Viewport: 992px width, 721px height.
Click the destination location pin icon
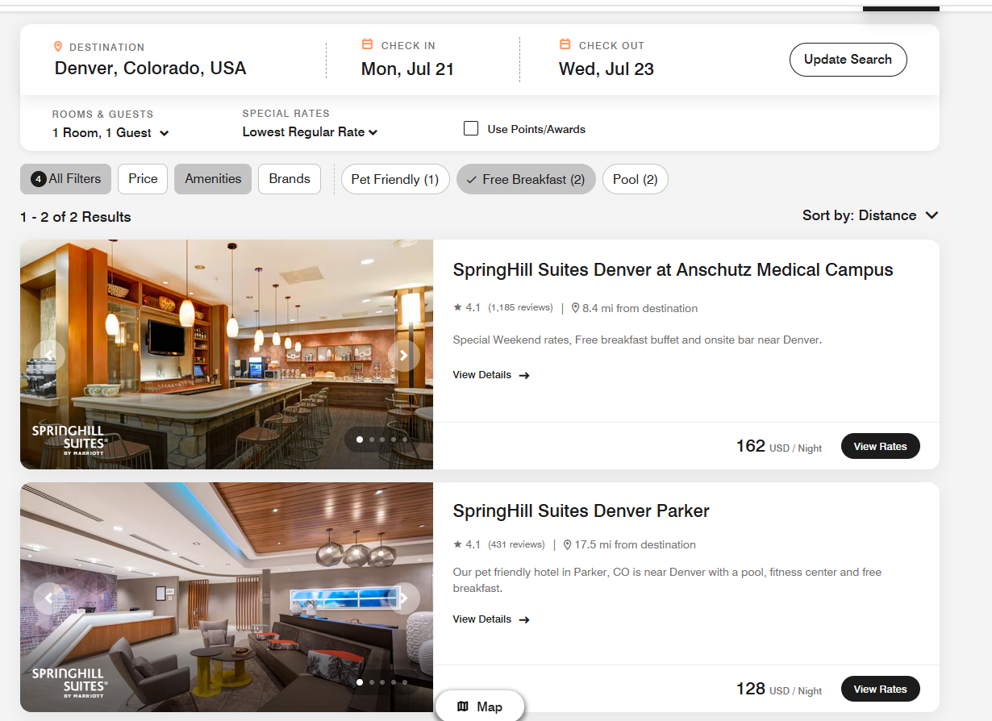(x=58, y=47)
